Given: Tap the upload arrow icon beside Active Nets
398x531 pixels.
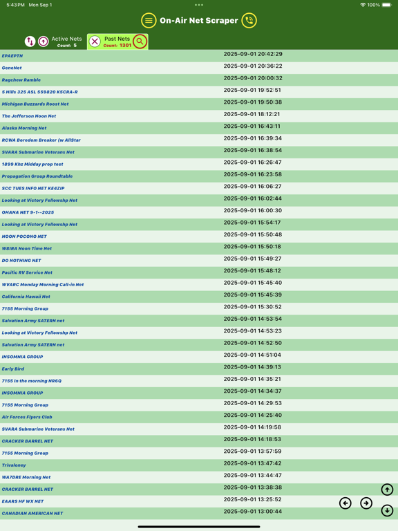Looking at the screenshot, I should click(x=44, y=41).
